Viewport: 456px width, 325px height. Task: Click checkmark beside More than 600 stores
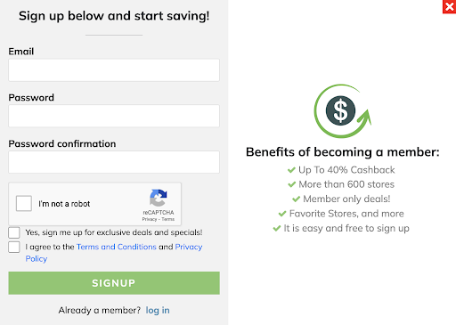click(x=292, y=184)
